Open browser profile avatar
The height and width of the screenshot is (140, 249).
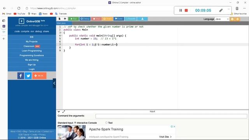[237, 8]
